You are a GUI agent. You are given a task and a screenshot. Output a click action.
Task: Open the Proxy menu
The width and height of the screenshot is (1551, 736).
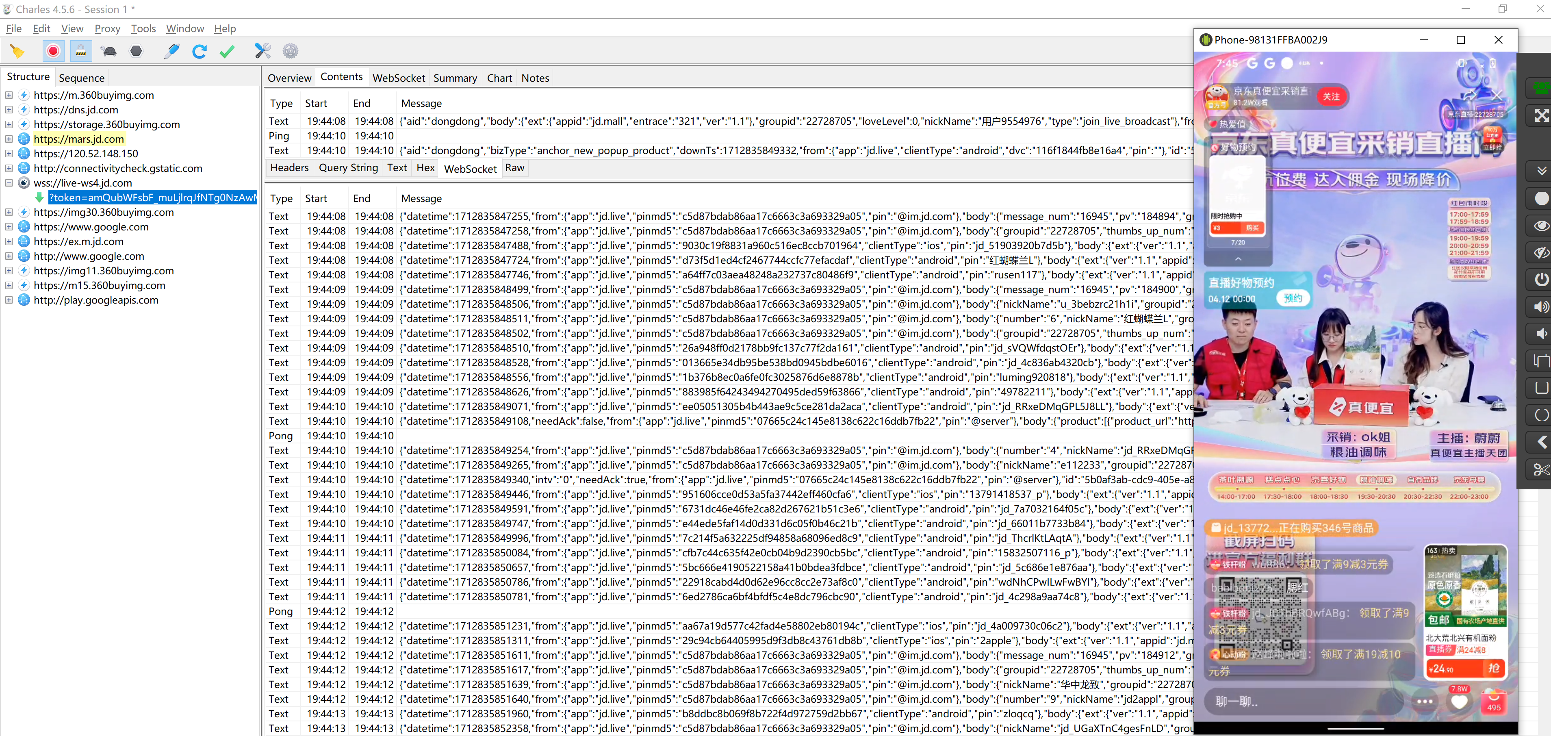point(107,28)
